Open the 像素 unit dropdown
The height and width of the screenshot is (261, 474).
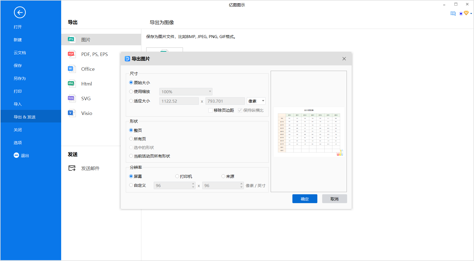tap(256, 101)
